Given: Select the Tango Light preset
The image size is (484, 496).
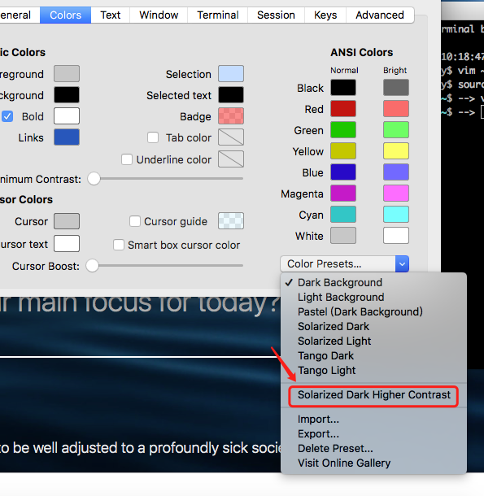Looking at the screenshot, I should (327, 370).
